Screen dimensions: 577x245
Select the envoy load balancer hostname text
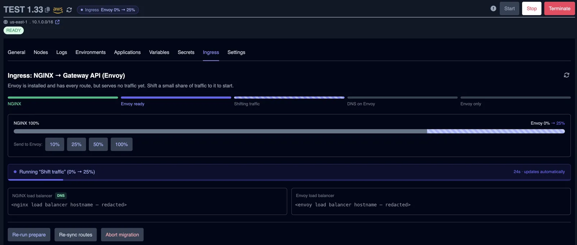point(353,205)
